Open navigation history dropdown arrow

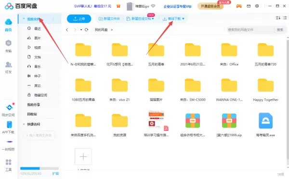[x=81, y=30]
